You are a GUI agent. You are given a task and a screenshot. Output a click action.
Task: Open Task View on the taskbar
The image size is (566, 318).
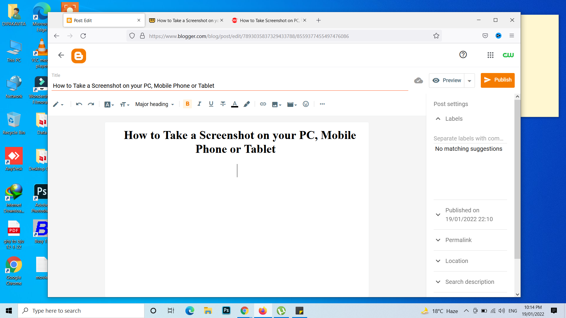(x=171, y=311)
